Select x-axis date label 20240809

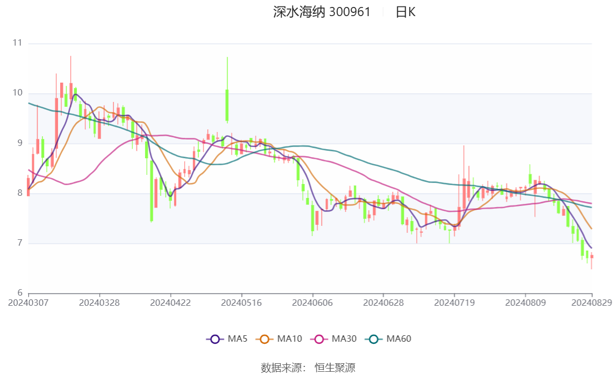(x=526, y=303)
